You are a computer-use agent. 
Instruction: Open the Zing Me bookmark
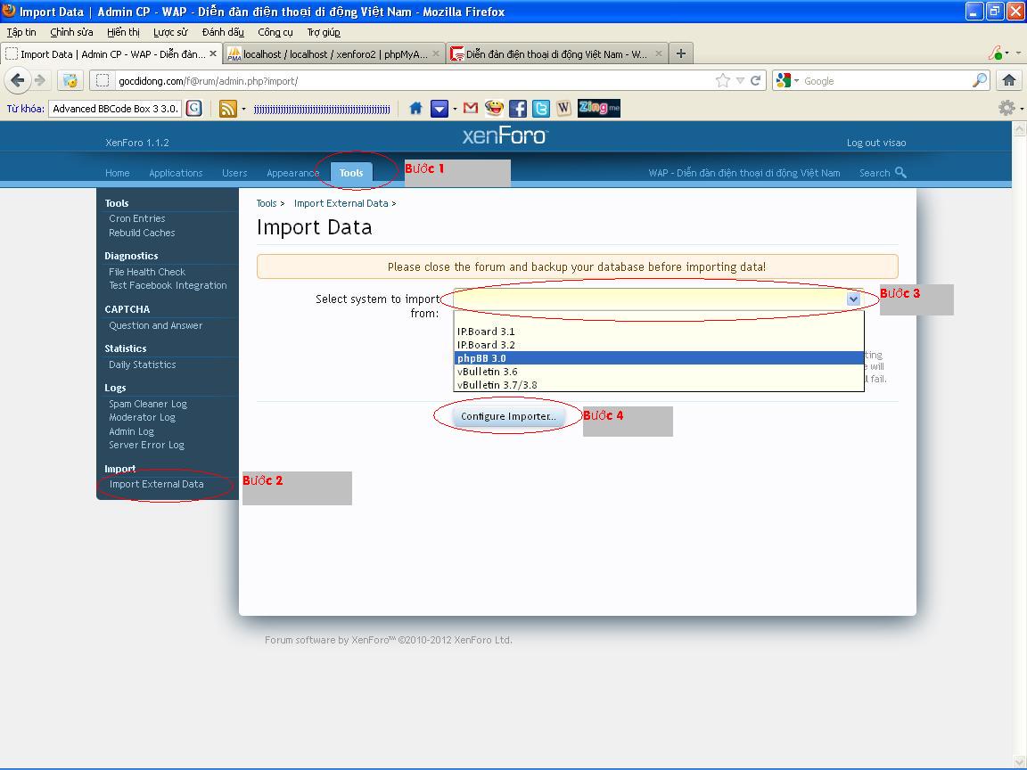point(599,108)
